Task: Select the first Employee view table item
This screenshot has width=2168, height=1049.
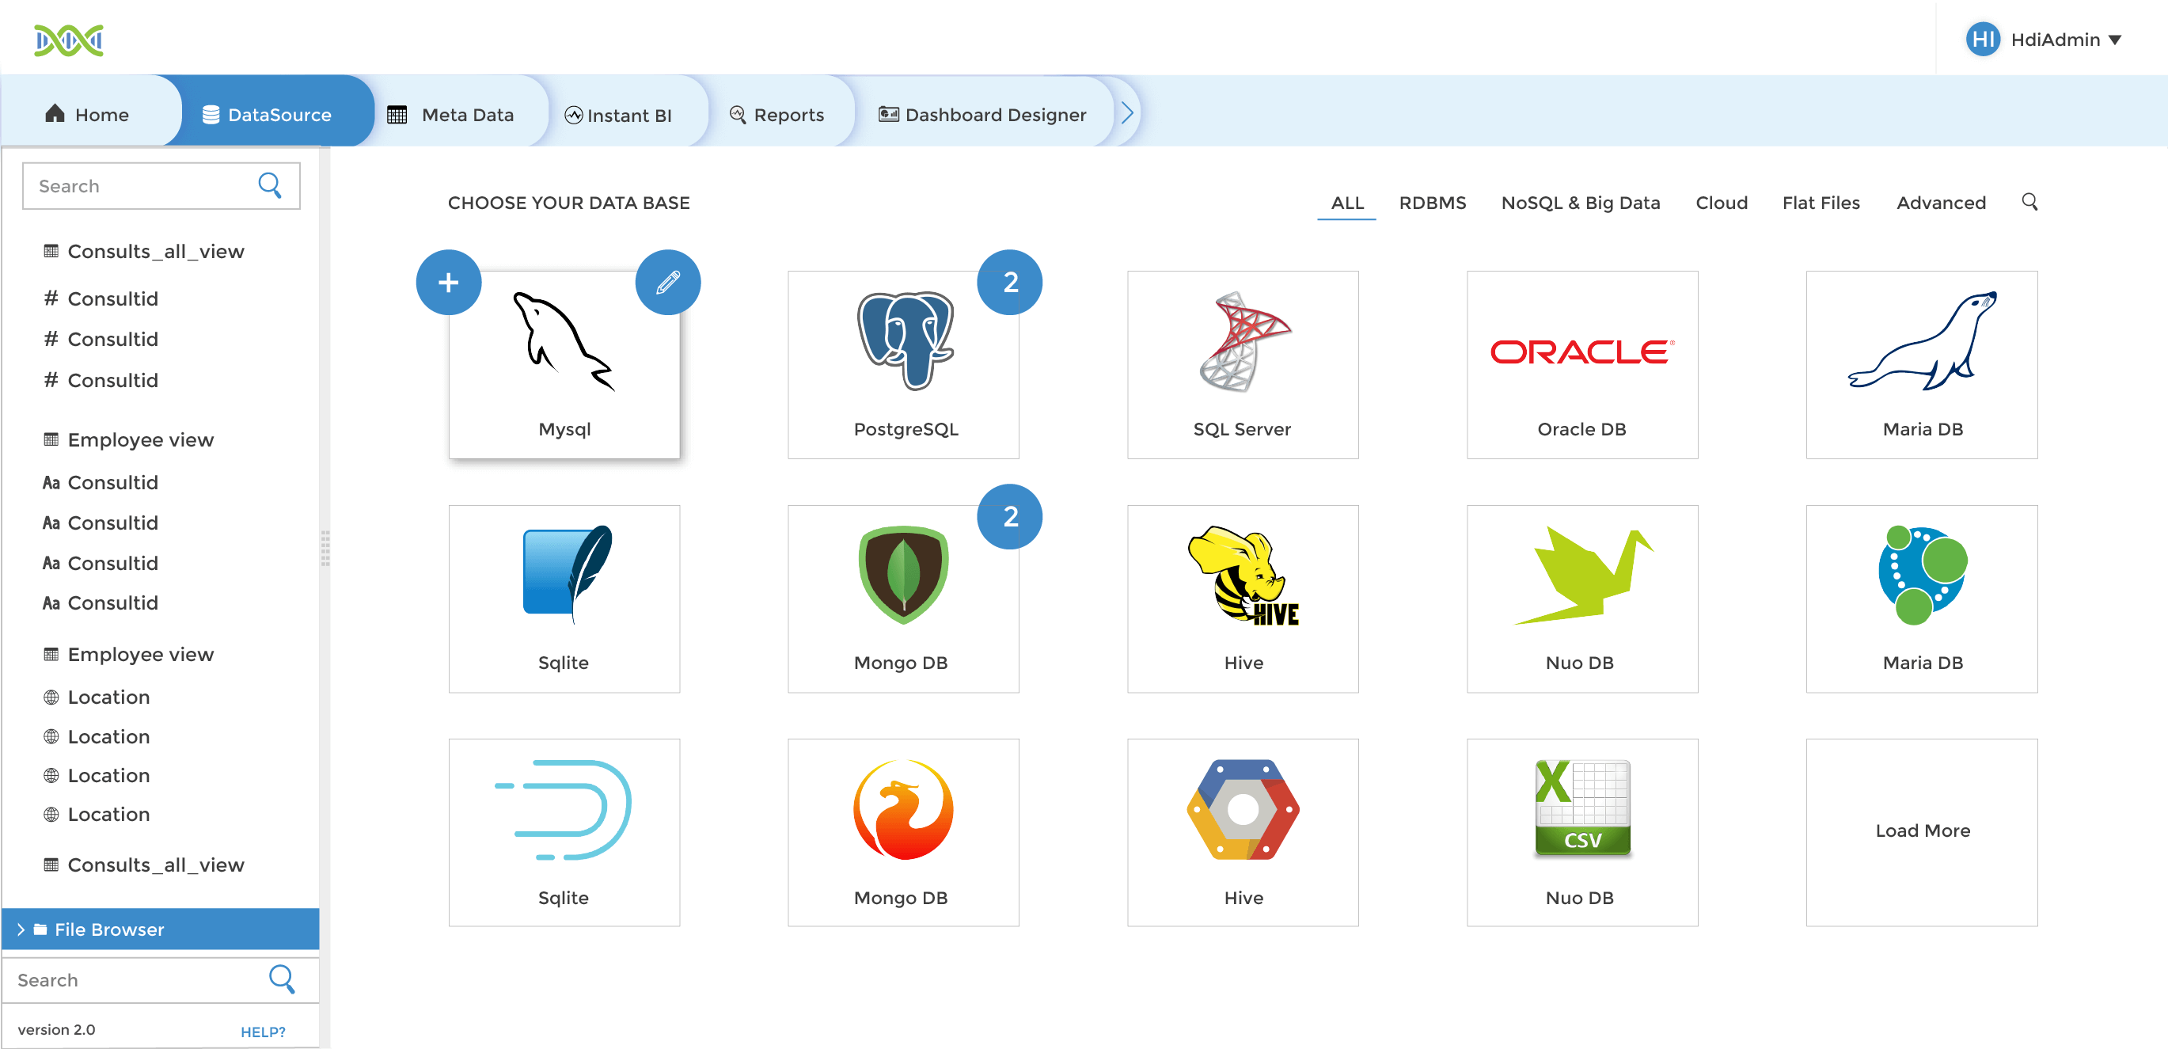Action: (129, 439)
